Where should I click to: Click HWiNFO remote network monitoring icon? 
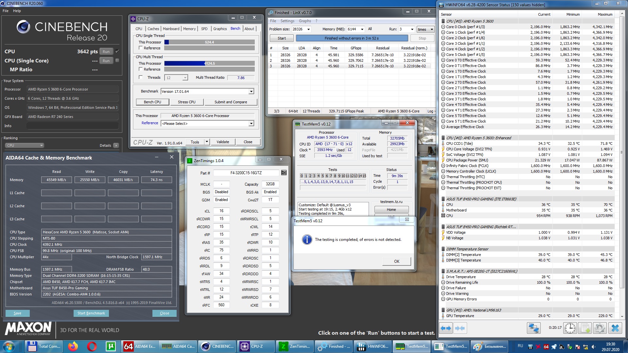(533, 328)
